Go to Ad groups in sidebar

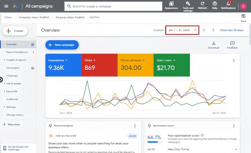coord(12,76)
